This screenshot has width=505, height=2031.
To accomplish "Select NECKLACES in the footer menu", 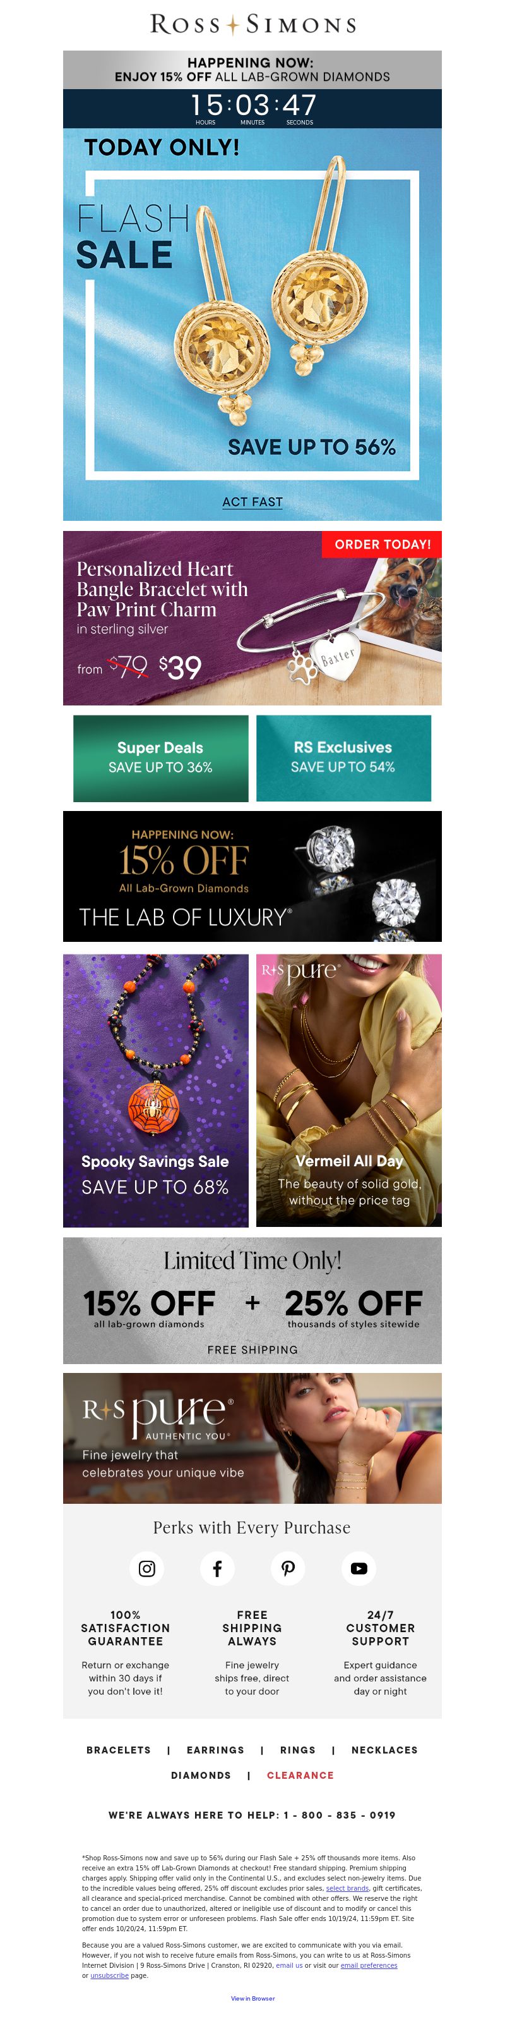I will click(x=384, y=1750).
